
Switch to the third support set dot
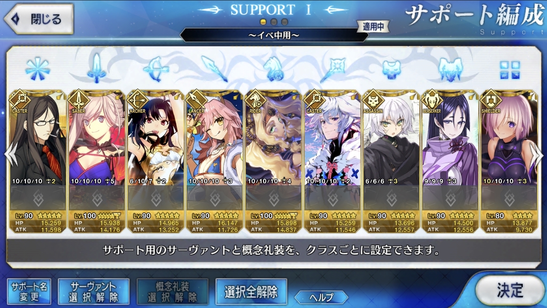(x=284, y=22)
